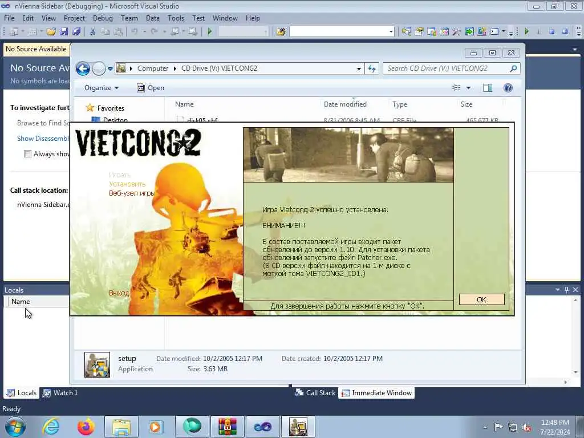
Task: Open the Locals panel window position dropdown
Action: click(x=558, y=290)
